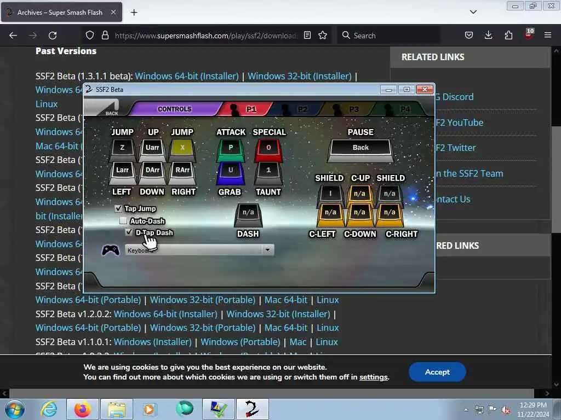Viewport: 561px width, 420px height.
Task: Open a new Firefox tab
Action: [134, 13]
